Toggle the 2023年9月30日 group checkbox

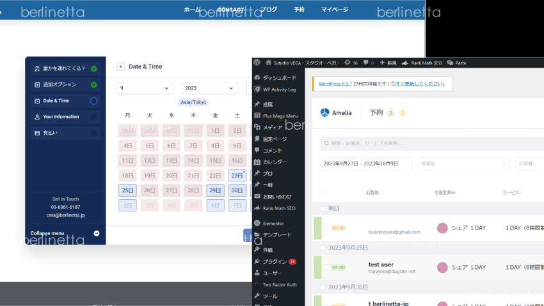tap(323, 287)
